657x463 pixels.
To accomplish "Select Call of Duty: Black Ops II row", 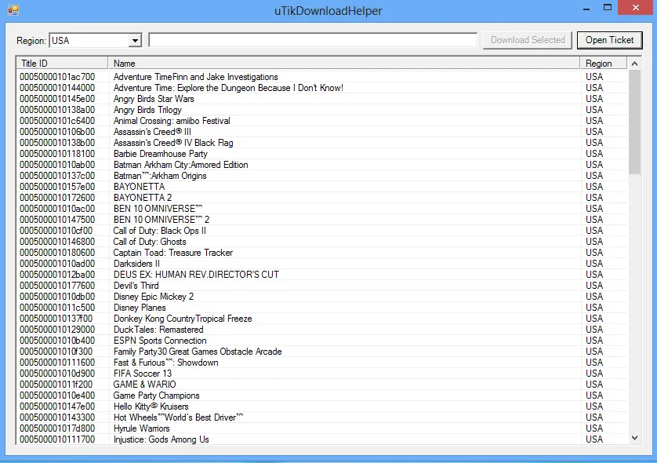I will coord(321,231).
